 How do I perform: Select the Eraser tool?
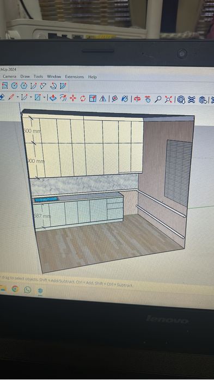tap(2, 97)
